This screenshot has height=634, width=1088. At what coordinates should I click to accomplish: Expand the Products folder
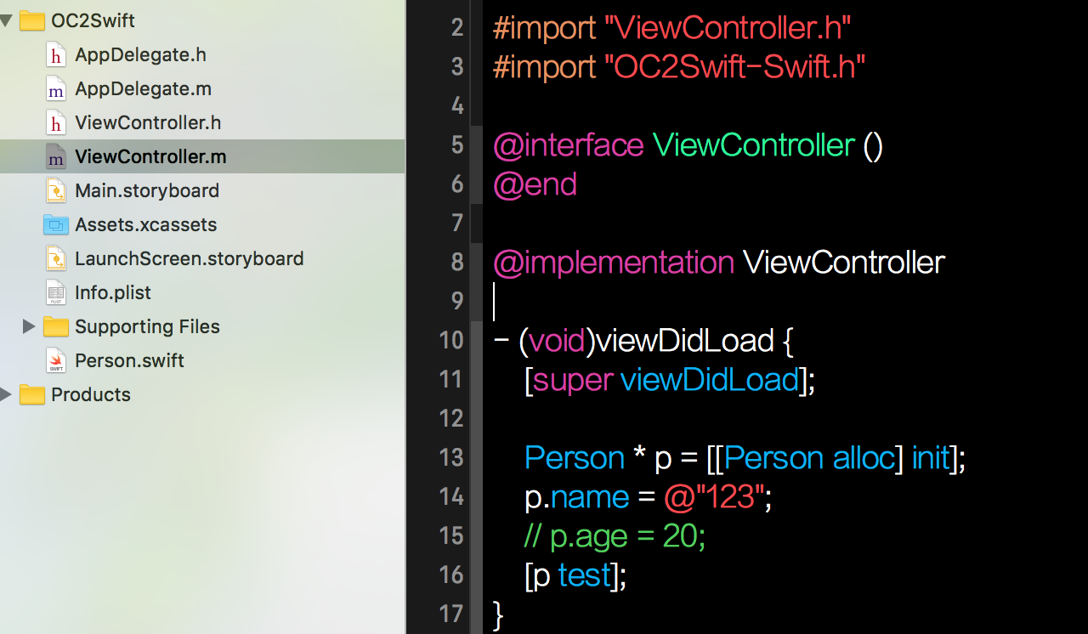[x=6, y=394]
